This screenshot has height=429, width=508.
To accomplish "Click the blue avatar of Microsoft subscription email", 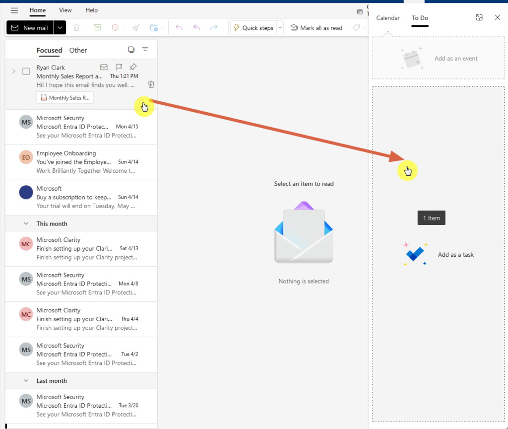I will point(26,192).
